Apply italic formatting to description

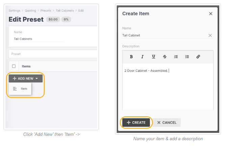(x=142, y=57)
